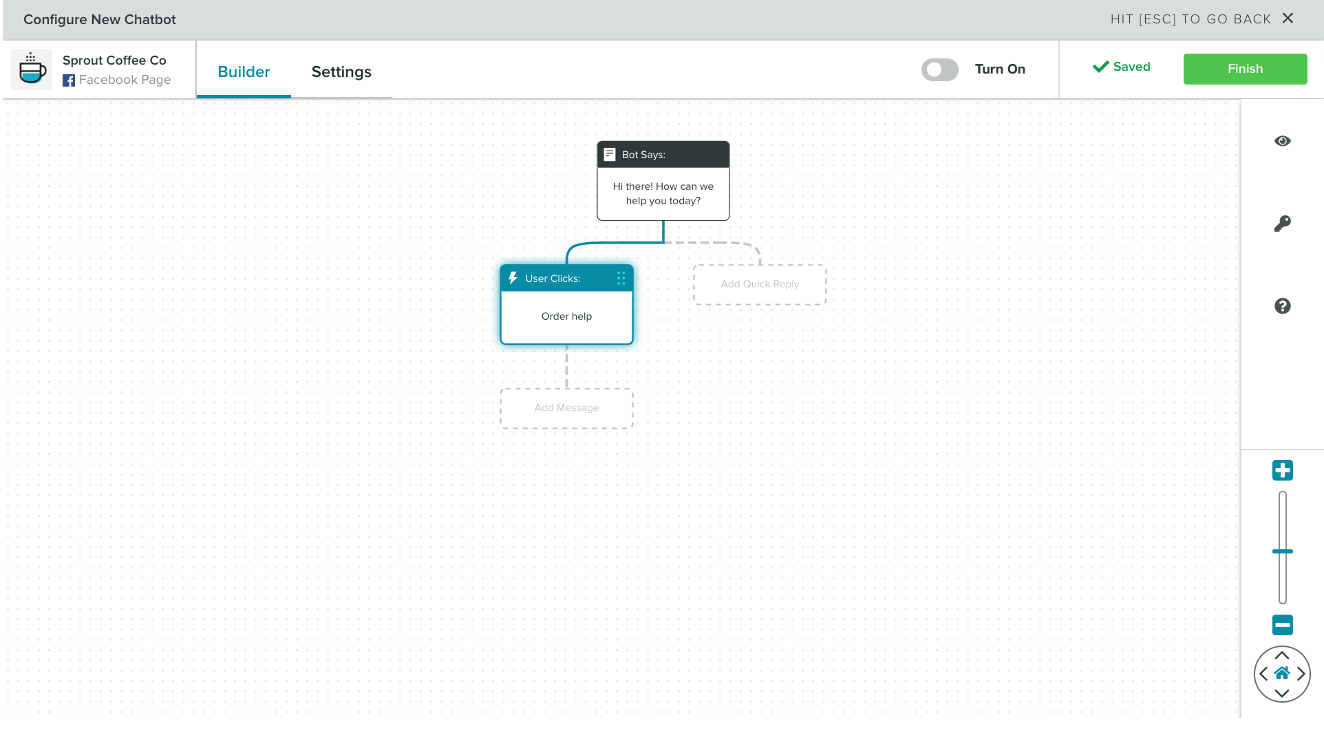The width and height of the screenshot is (1324, 737).
Task: Enable the Turn On toggle
Action: pyautogui.click(x=939, y=69)
